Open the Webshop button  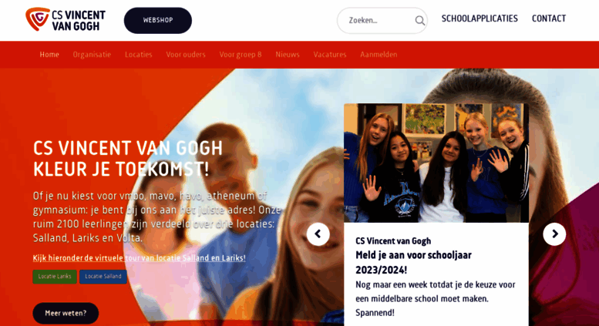(158, 20)
